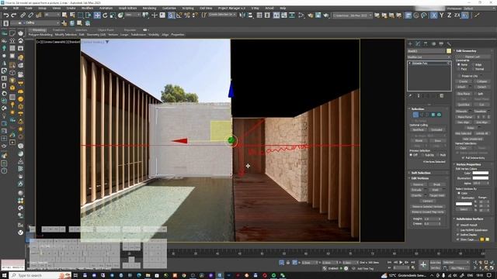Click the Hide Selected button

click(463, 133)
